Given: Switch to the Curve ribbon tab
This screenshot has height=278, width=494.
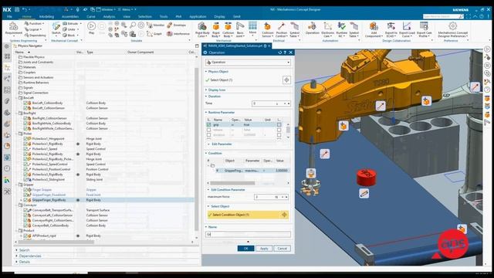Looking at the screenshot, I should click(x=91, y=16).
